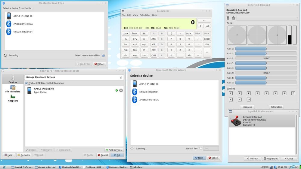Select the APPLE IPHONE 10 phone icon in Bluetooth Device Wizard
The height and width of the screenshot is (169, 301).
135,84
